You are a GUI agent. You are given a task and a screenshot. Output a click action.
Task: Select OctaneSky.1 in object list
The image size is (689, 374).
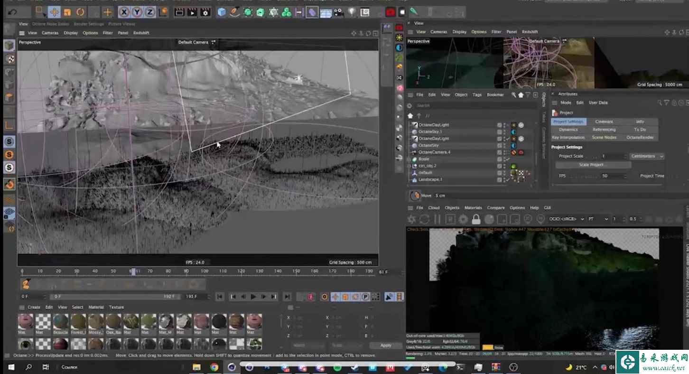click(x=430, y=131)
